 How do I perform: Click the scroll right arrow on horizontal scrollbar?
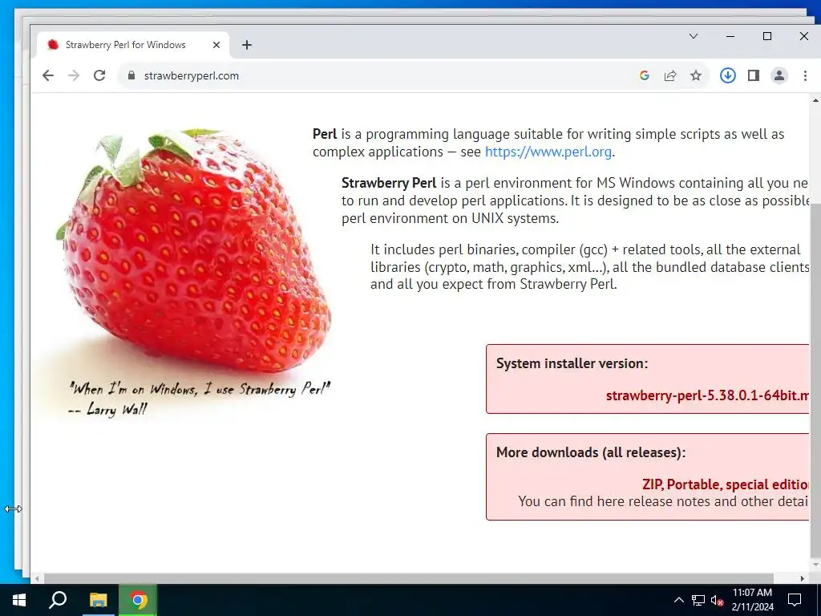(x=802, y=578)
